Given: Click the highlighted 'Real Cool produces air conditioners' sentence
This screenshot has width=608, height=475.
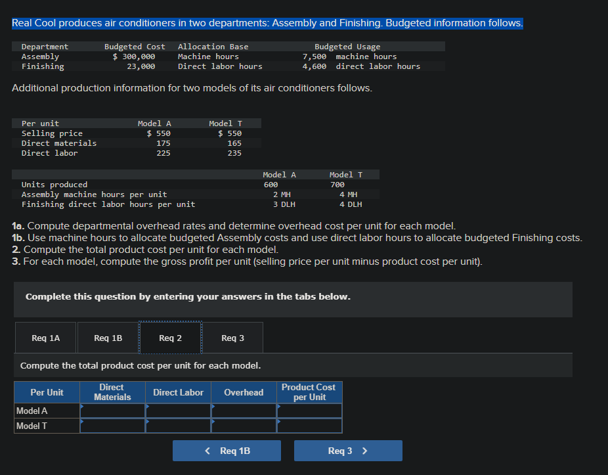Looking at the screenshot, I should (267, 23).
